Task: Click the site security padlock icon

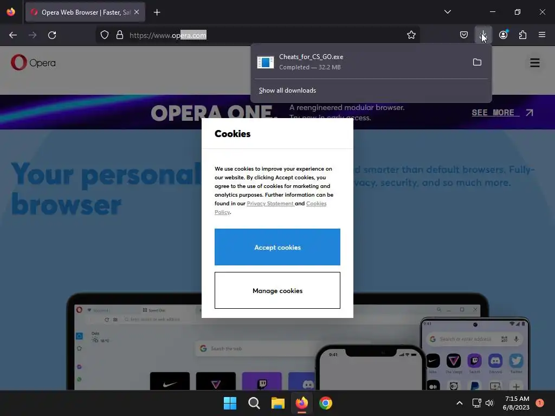Action: click(x=120, y=35)
